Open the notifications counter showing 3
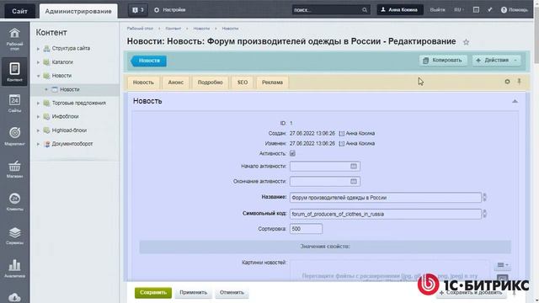The image size is (539, 303). pos(138,10)
